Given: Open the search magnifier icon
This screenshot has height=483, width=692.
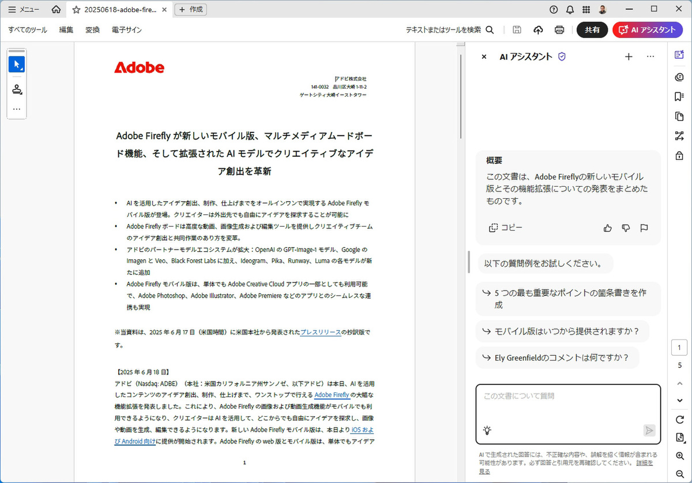Looking at the screenshot, I should (490, 30).
